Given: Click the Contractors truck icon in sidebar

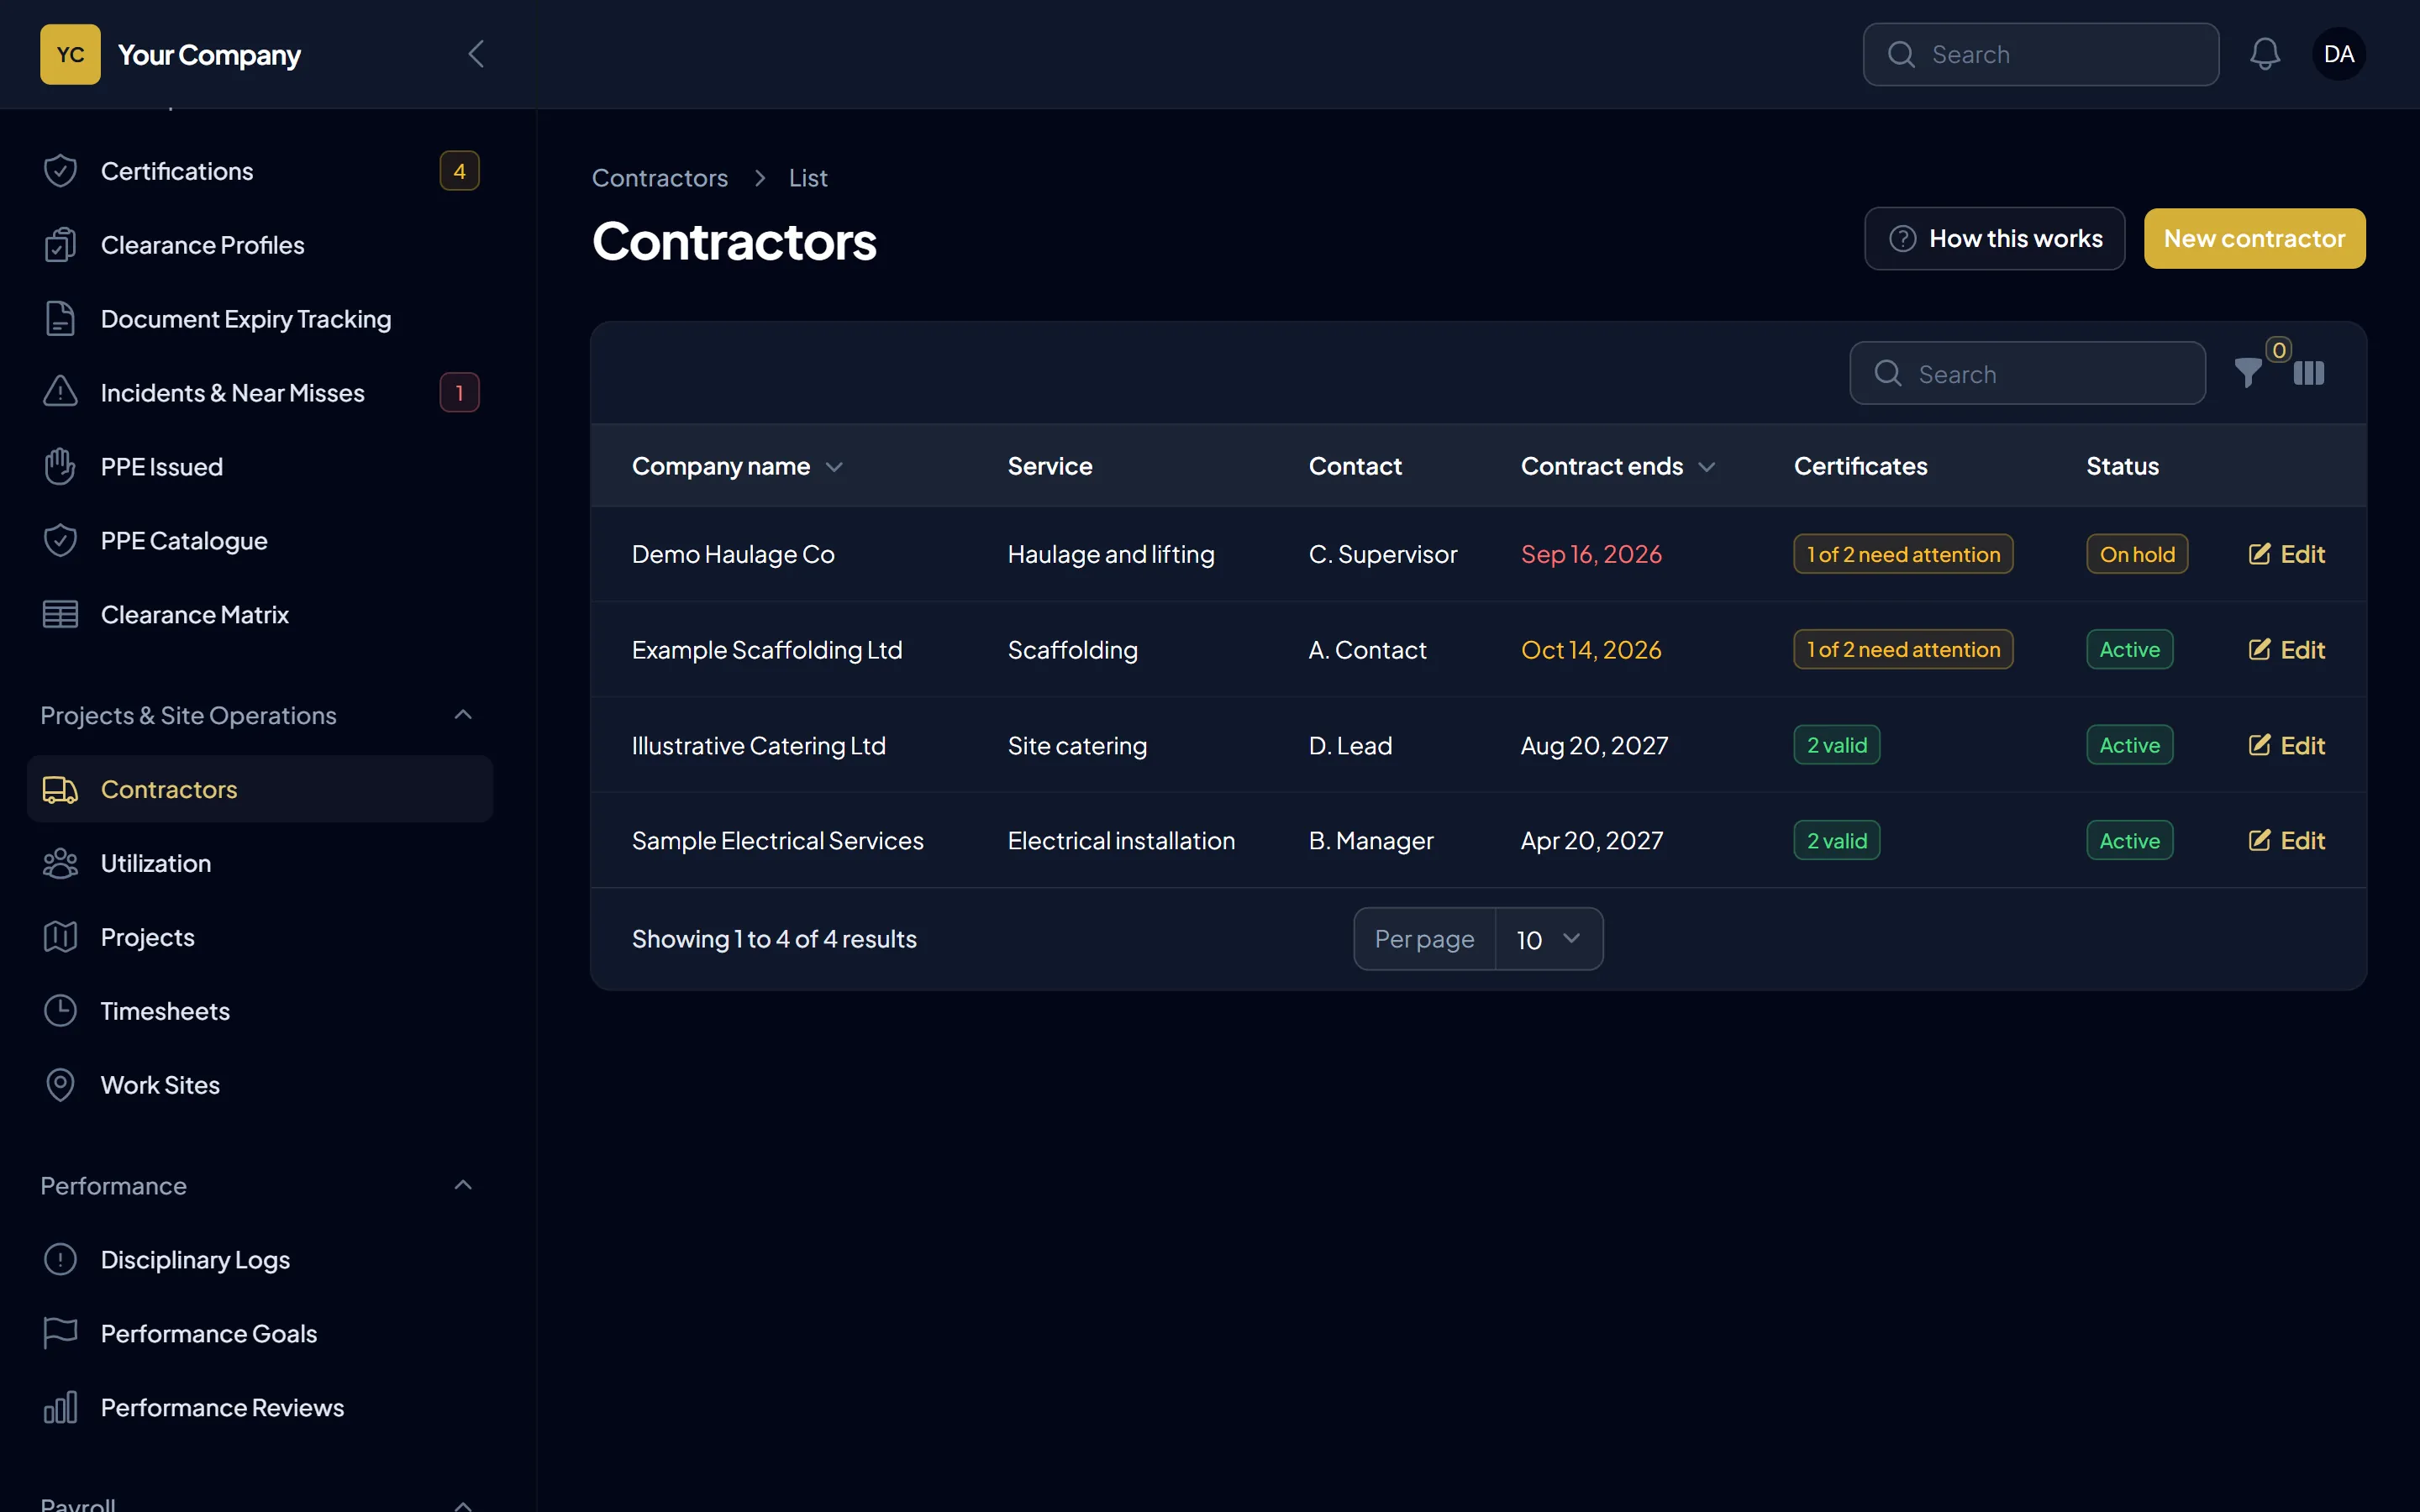Looking at the screenshot, I should (x=60, y=790).
